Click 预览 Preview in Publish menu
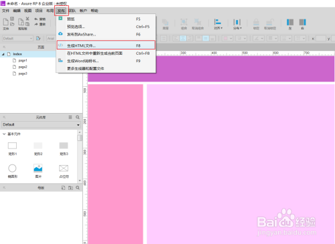The image size is (335, 244). click(106, 19)
